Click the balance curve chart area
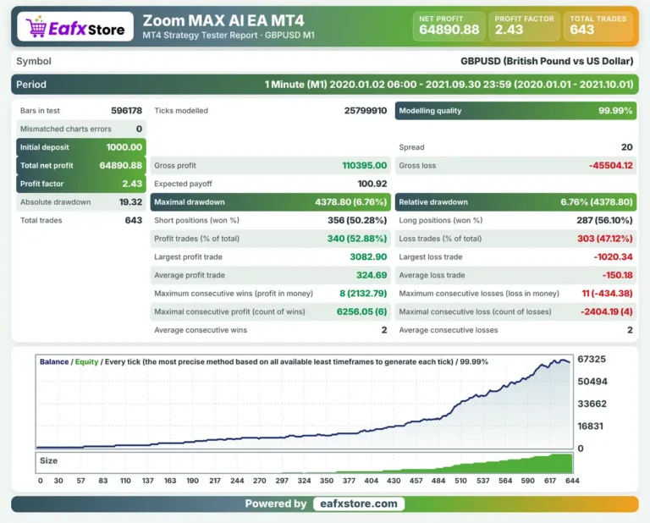650x523 pixels. (305, 402)
